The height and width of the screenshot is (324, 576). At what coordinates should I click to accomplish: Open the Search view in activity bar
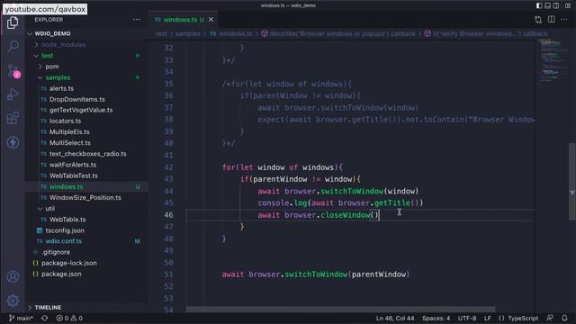point(13,46)
